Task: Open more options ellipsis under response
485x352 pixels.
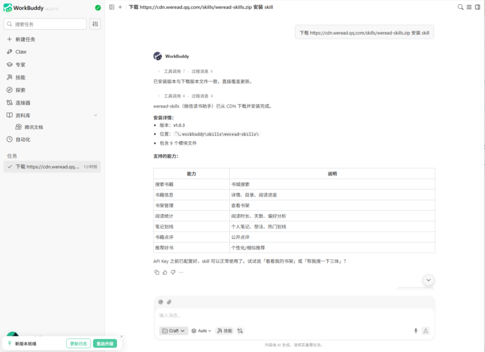Action: tap(181, 272)
